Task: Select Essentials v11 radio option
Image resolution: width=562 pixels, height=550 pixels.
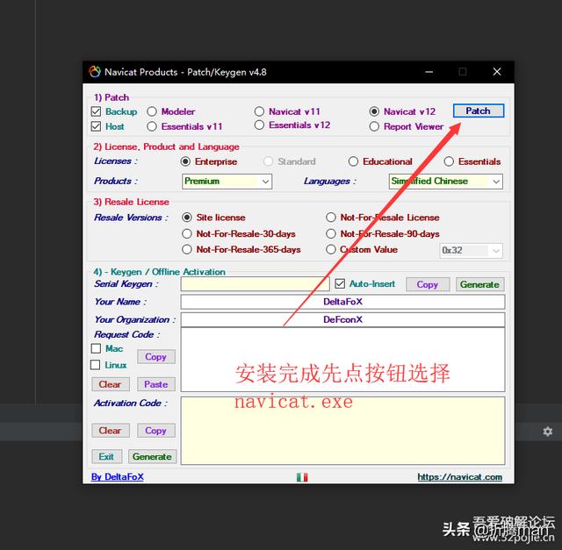Action: point(152,126)
